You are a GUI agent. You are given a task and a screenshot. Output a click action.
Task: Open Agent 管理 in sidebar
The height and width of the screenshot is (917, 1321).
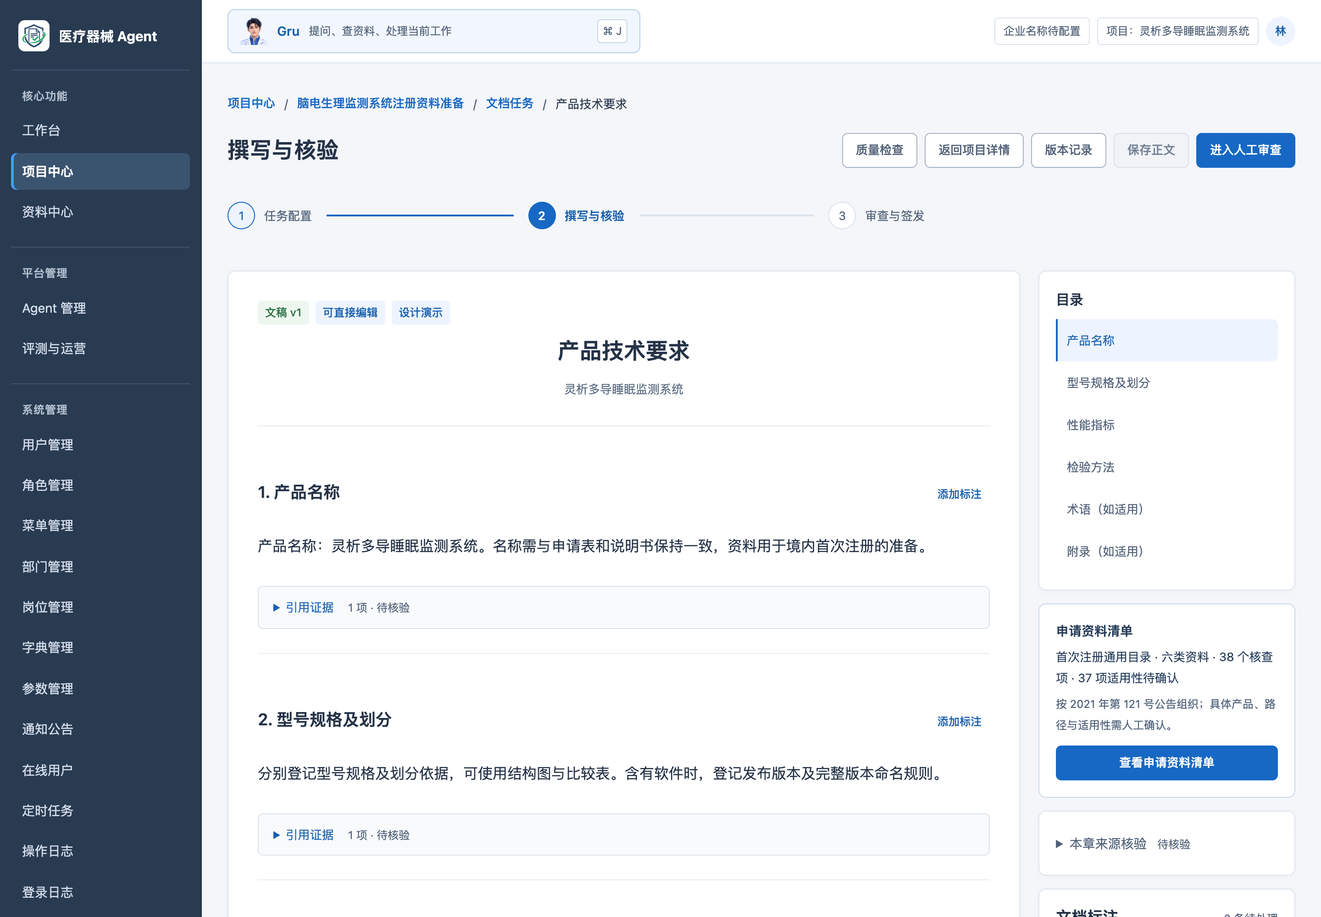[x=100, y=308]
